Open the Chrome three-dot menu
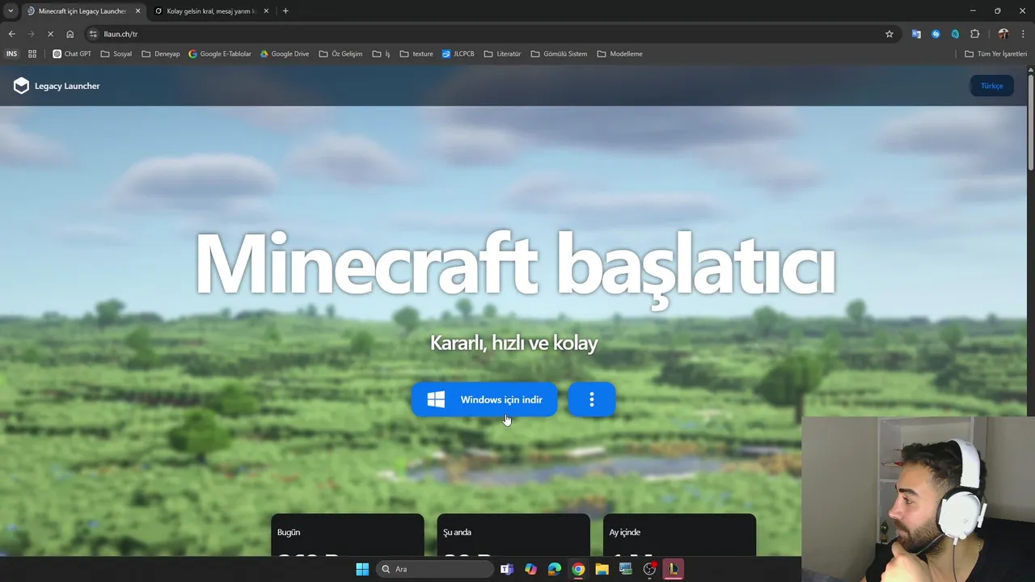Image resolution: width=1035 pixels, height=582 pixels. click(1023, 34)
